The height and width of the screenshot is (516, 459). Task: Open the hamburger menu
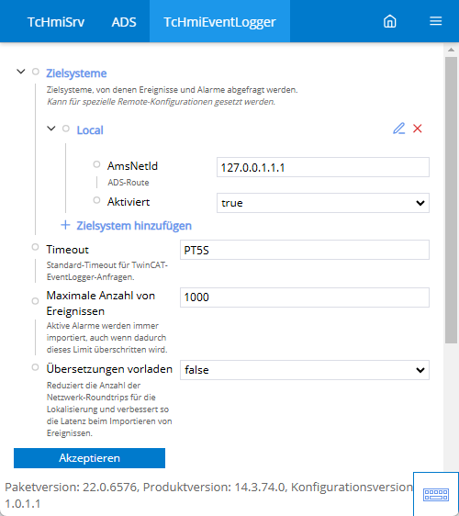pyautogui.click(x=435, y=21)
